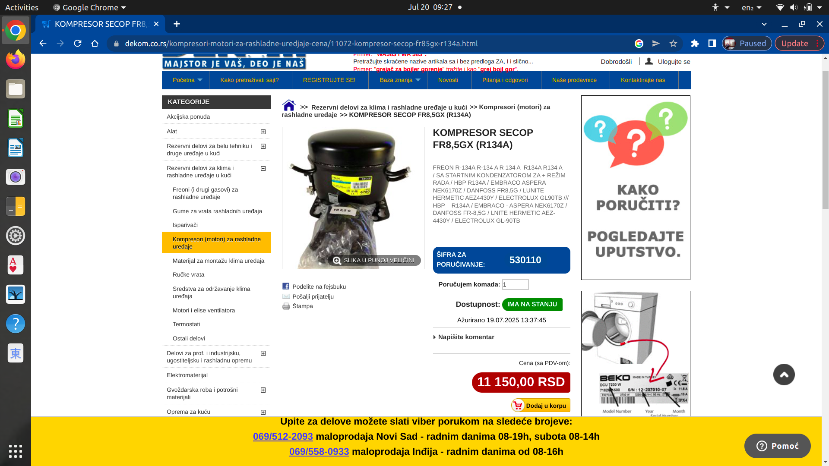Click the scroll-to-top arrow button
829x466 pixels.
click(x=784, y=375)
